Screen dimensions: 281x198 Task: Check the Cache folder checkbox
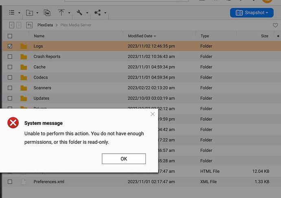coord(10,67)
